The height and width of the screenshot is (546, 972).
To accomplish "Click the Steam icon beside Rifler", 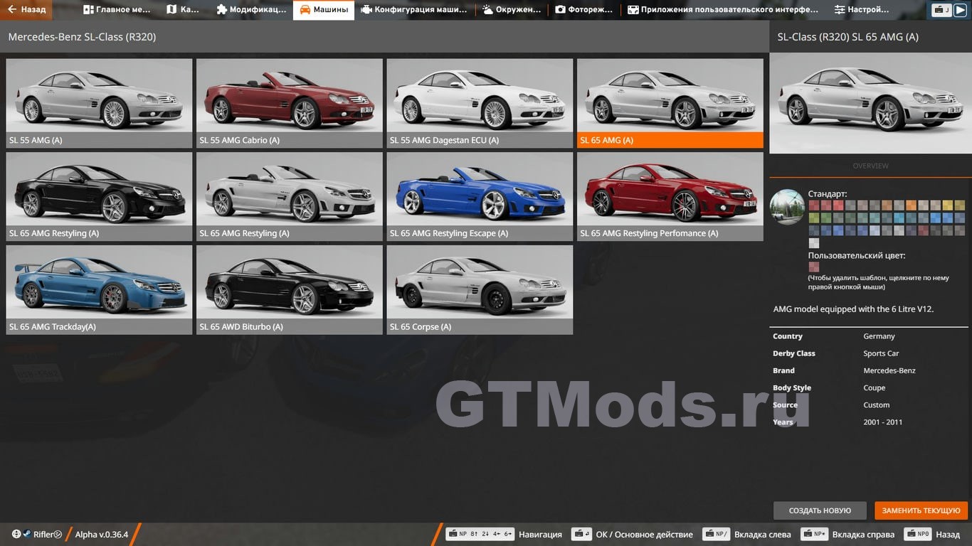I will coord(27,534).
